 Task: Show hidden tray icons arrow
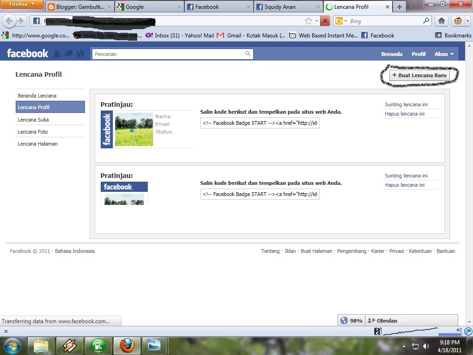(404, 346)
